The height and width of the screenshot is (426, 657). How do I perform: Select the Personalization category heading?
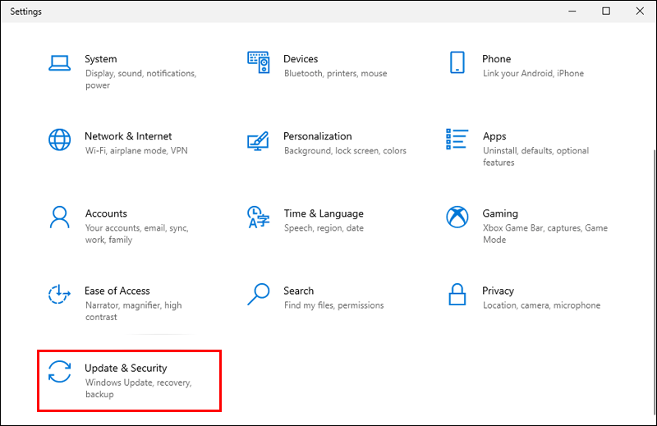click(318, 136)
